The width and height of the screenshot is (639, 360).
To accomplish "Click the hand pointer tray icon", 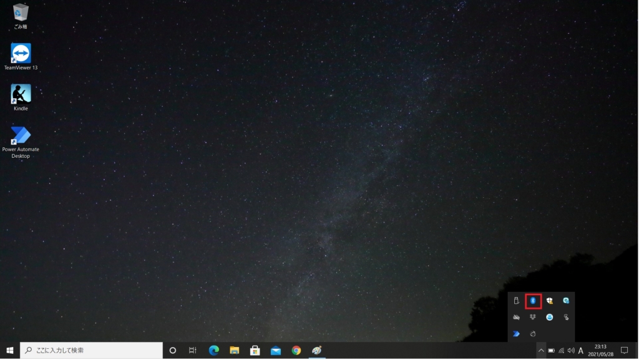I will (566, 317).
